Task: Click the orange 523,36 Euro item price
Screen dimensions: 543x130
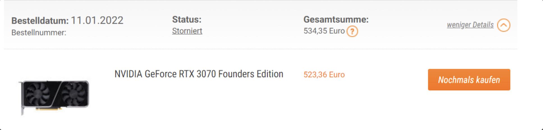Action: click(324, 75)
